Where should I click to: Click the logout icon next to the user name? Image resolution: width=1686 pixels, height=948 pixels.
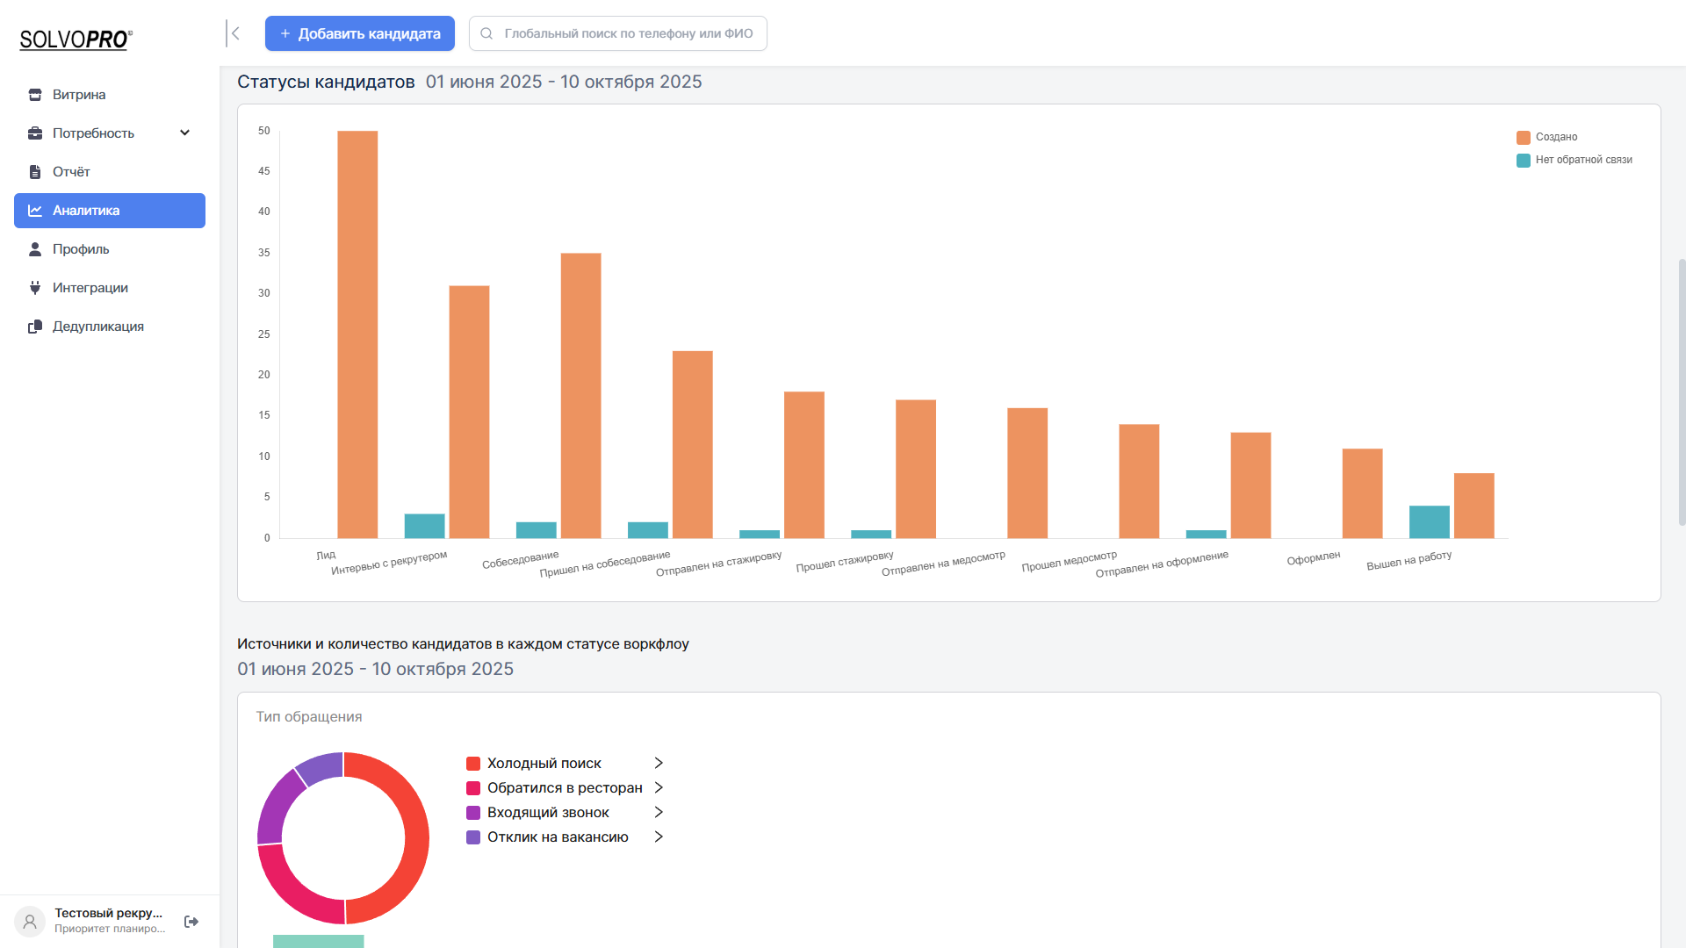click(x=191, y=922)
